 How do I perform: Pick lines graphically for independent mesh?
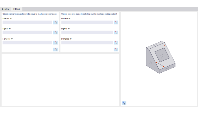click(116, 33)
